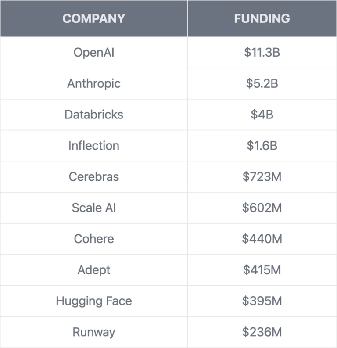Image resolution: width=337 pixels, height=348 pixels.
Task: Select the Cerebras company cell
Action: tap(94, 177)
